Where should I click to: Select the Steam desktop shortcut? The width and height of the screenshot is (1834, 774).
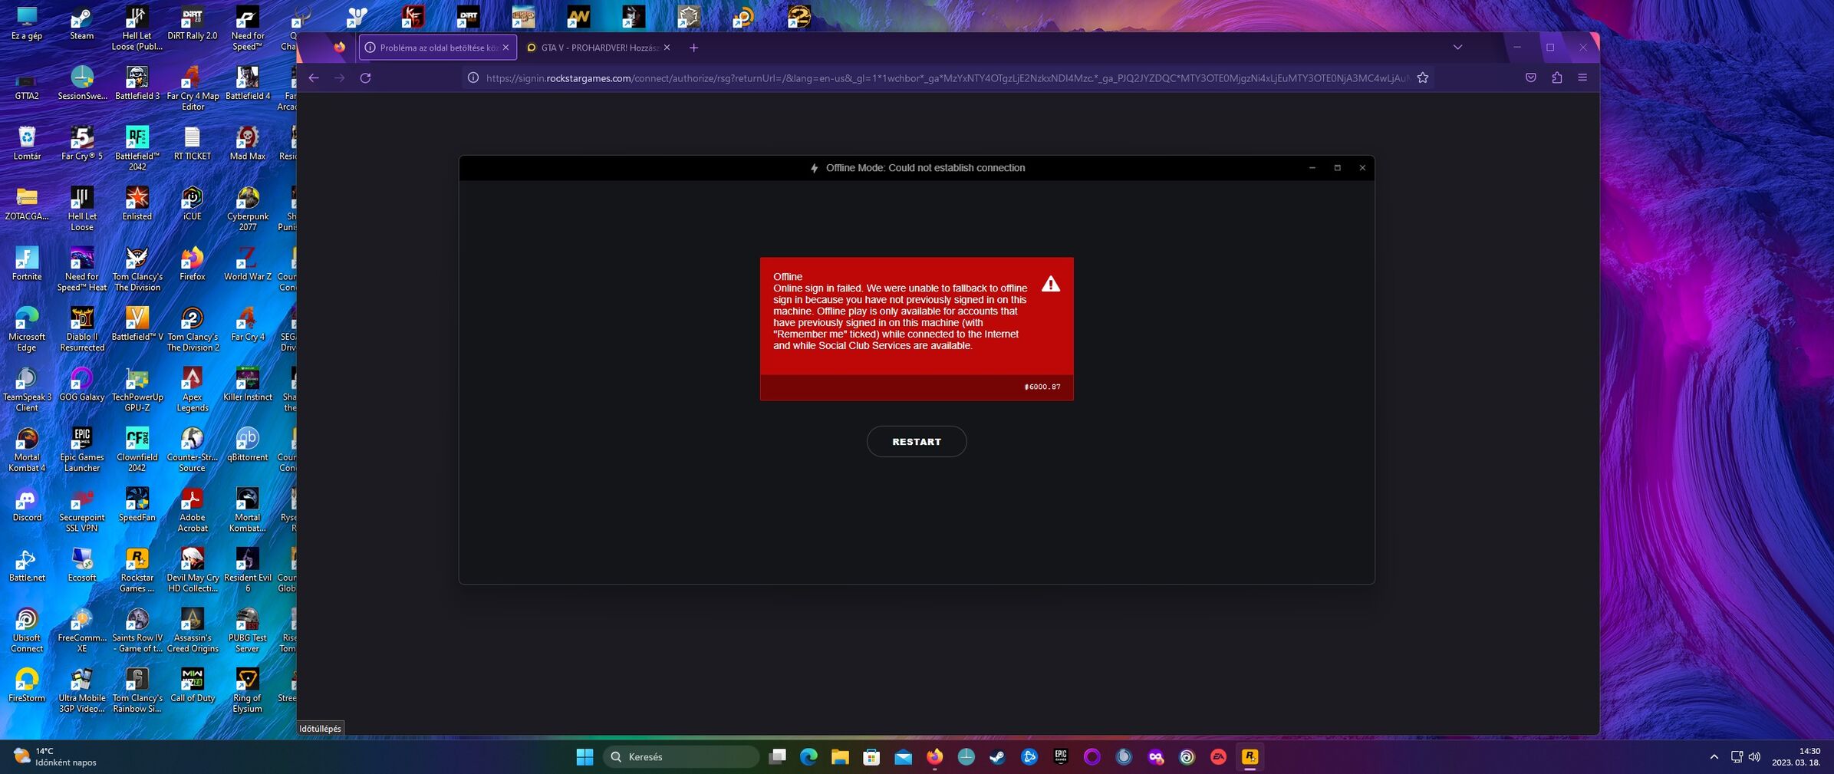tap(82, 24)
